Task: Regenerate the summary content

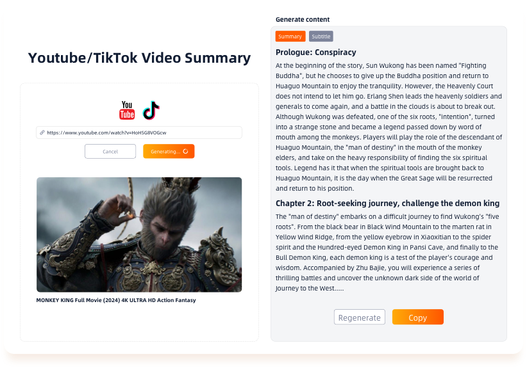Action: (x=359, y=317)
